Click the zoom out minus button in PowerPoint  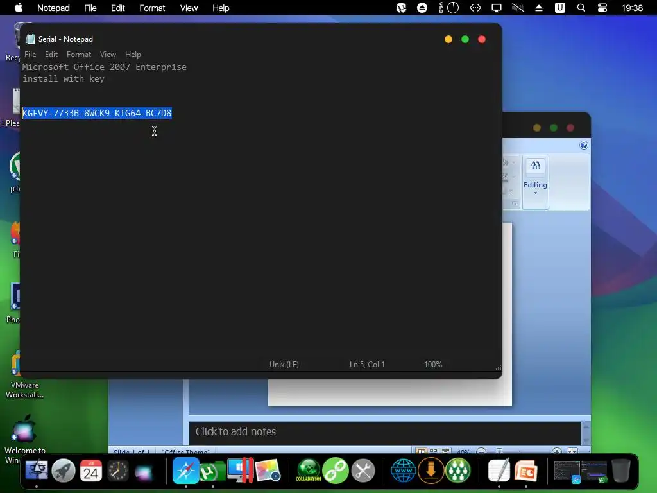point(481,451)
